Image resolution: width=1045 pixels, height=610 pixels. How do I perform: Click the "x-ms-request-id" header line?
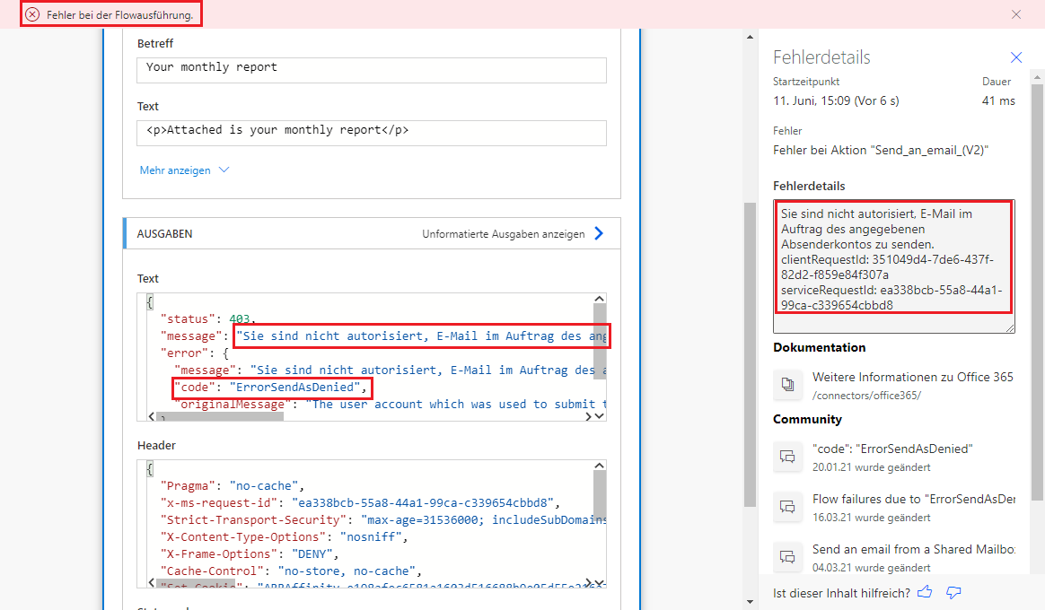tap(360, 502)
